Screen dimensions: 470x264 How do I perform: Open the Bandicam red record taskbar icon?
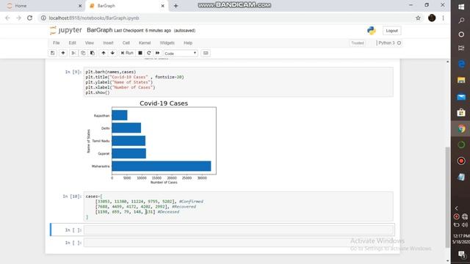click(x=461, y=161)
